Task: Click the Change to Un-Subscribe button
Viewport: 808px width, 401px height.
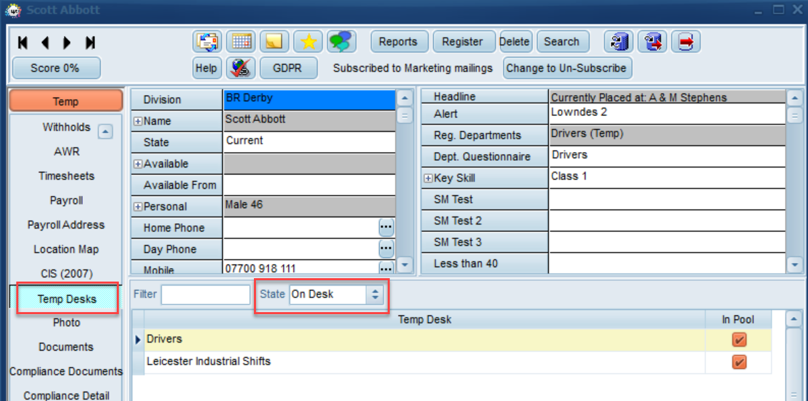Action: pos(568,68)
